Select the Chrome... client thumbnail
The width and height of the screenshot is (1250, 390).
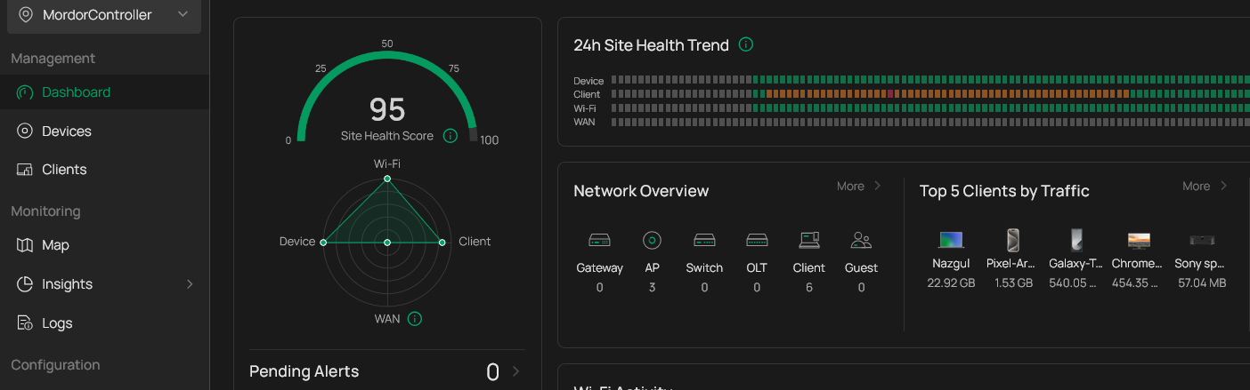[1139, 240]
